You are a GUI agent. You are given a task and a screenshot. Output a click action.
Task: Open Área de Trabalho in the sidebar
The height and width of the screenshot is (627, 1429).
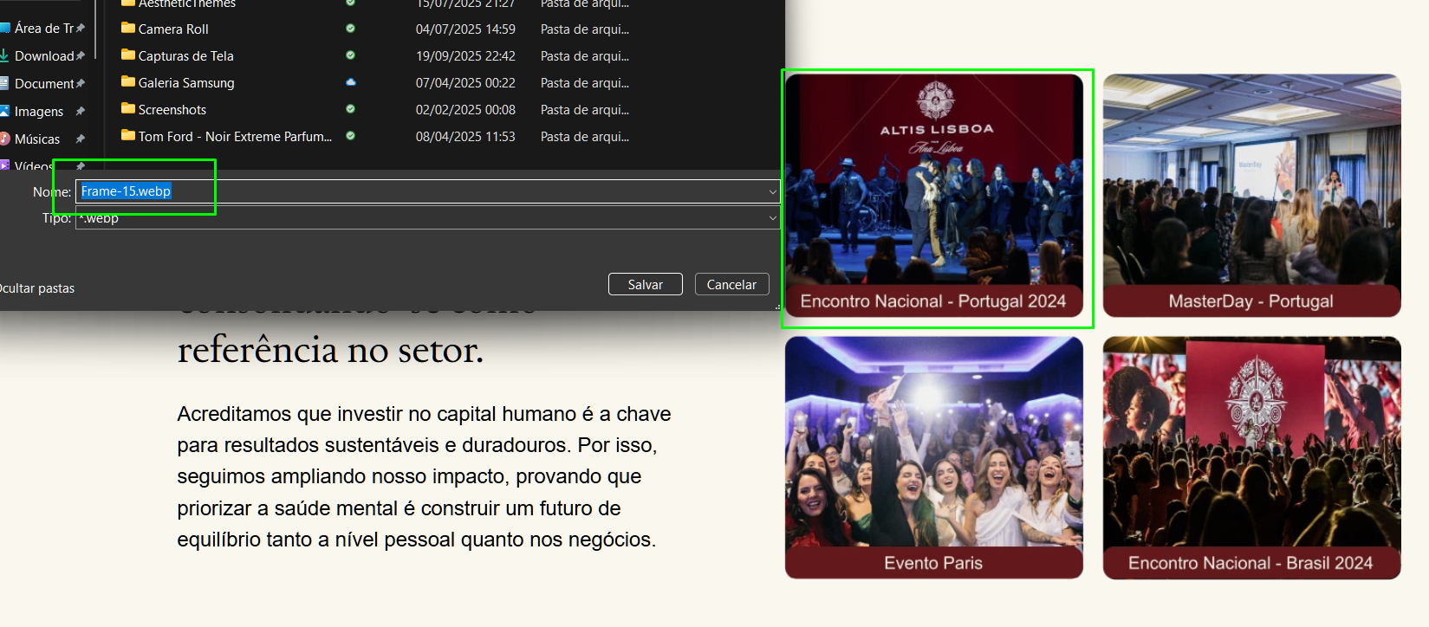point(43,29)
